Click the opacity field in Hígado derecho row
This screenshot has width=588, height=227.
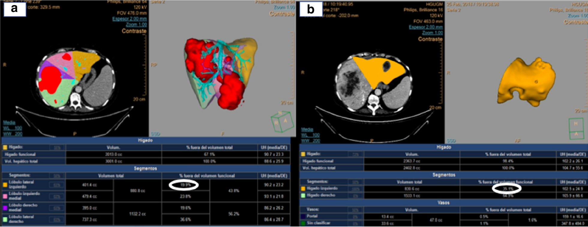355,196
